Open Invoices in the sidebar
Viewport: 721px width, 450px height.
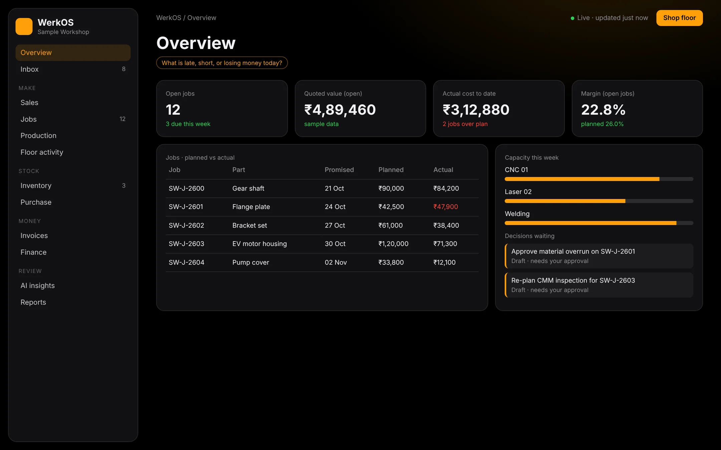(73, 236)
